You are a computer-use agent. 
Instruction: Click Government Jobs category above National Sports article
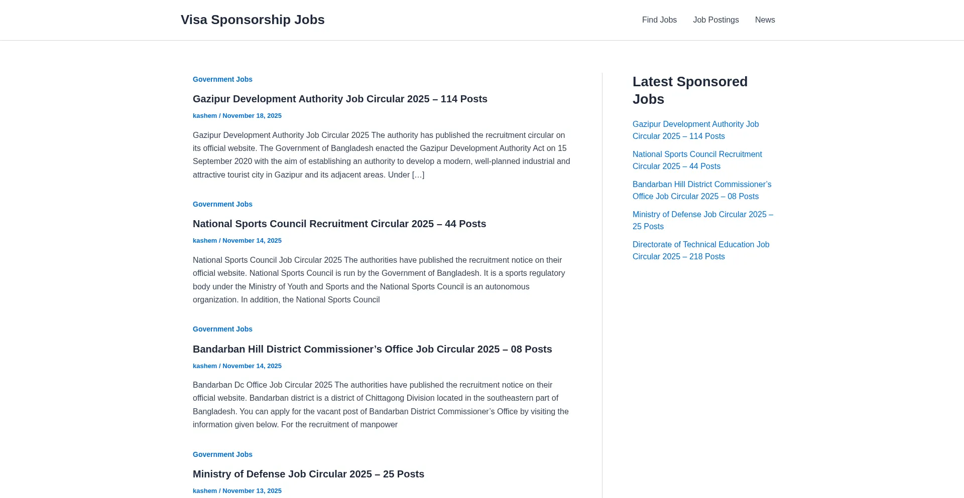pyautogui.click(x=222, y=204)
